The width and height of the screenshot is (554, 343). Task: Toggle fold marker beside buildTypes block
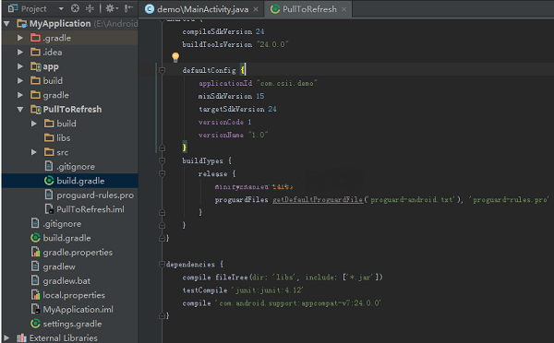tap(162, 161)
